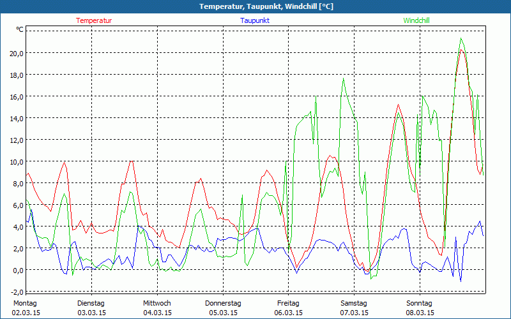This screenshot has width=511, height=319.
Task: Click the 05.03.15 date label
Action: [x=223, y=313]
